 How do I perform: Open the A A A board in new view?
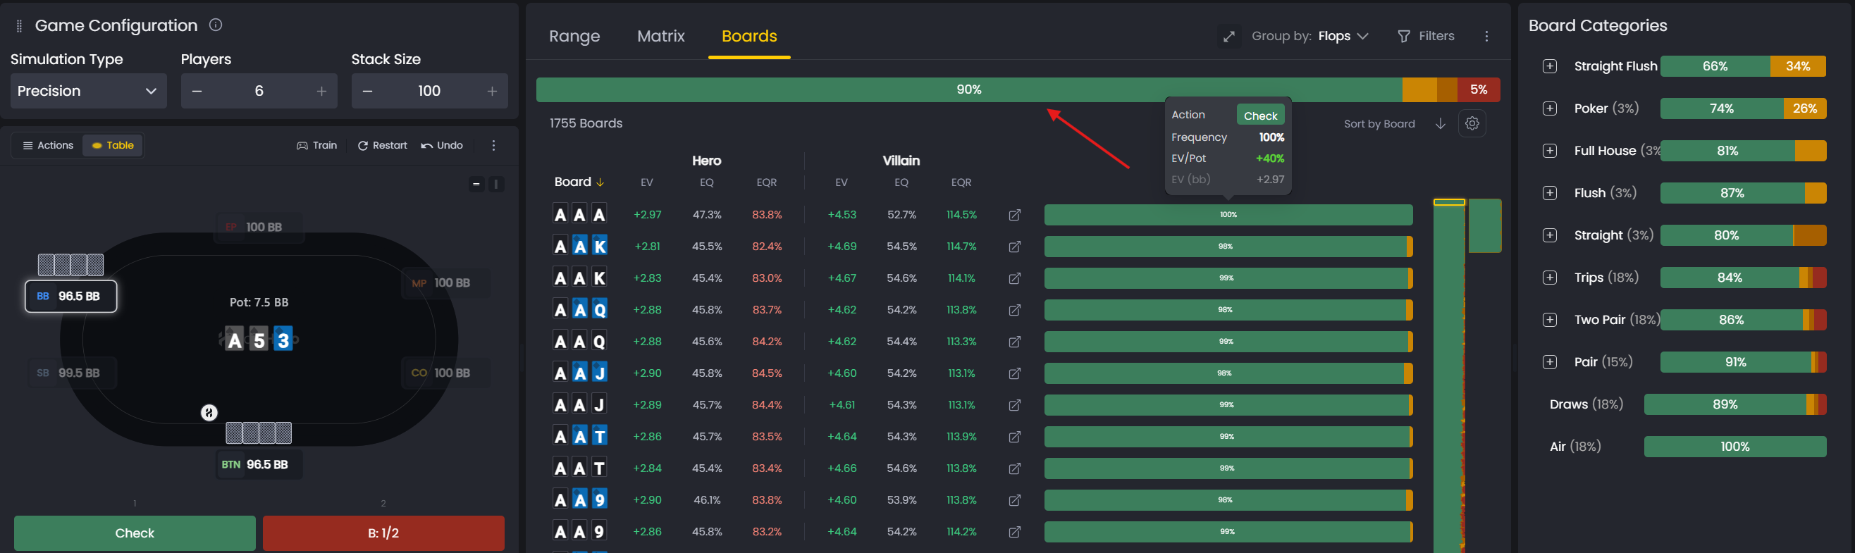pyautogui.click(x=1015, y=215)
